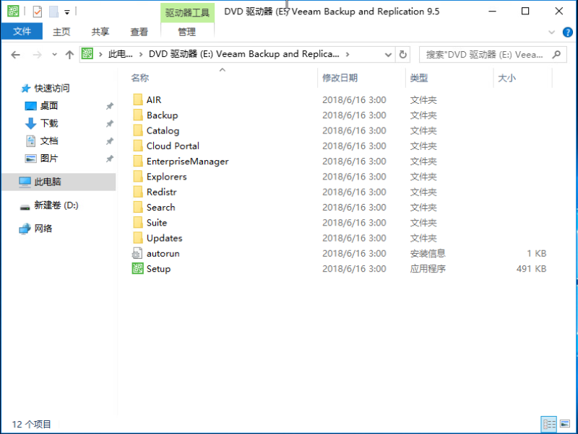This screenshot has height=434, width=578.
Task: Select the Updates folder icon
Action: tap(138, 238)
